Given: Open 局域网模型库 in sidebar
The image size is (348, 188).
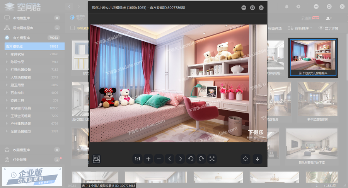Looking at the screenshot, I should tap(32, 28).
